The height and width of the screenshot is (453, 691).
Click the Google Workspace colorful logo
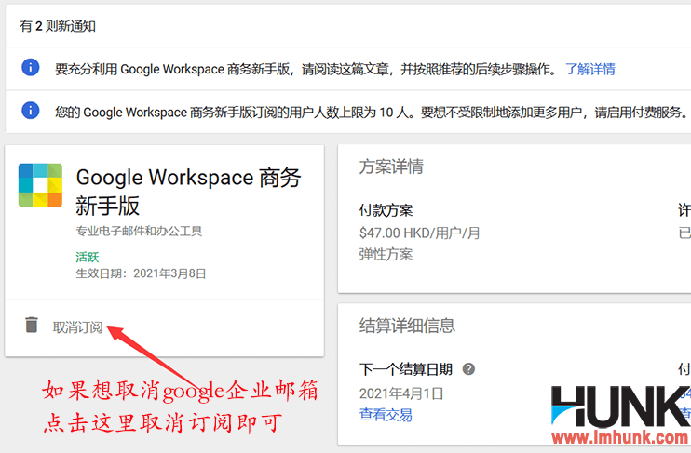[40, 185]
